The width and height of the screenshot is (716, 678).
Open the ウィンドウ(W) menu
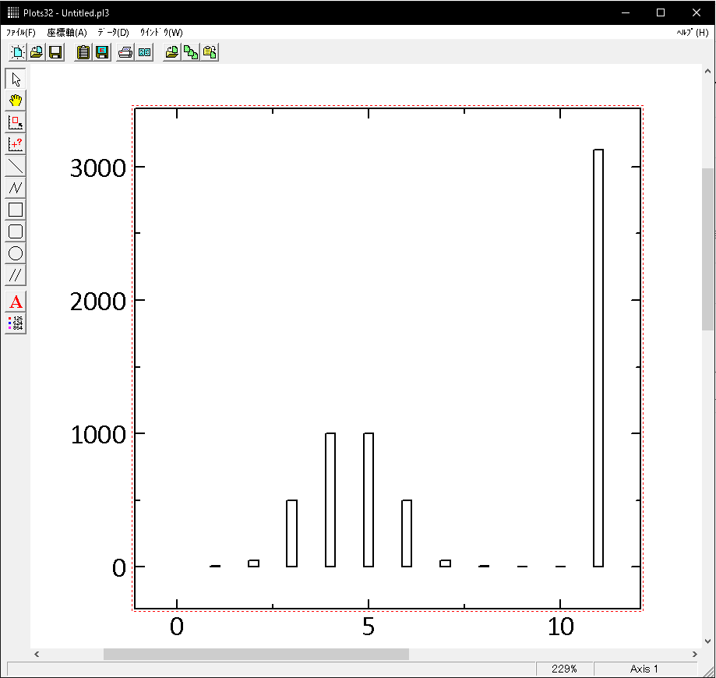click(x=161, y=33)
